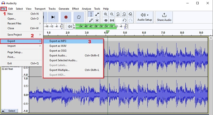Click the greyed-out Redo arrow icon
This screenshot has height=115, width=213.
coord(130,20)
